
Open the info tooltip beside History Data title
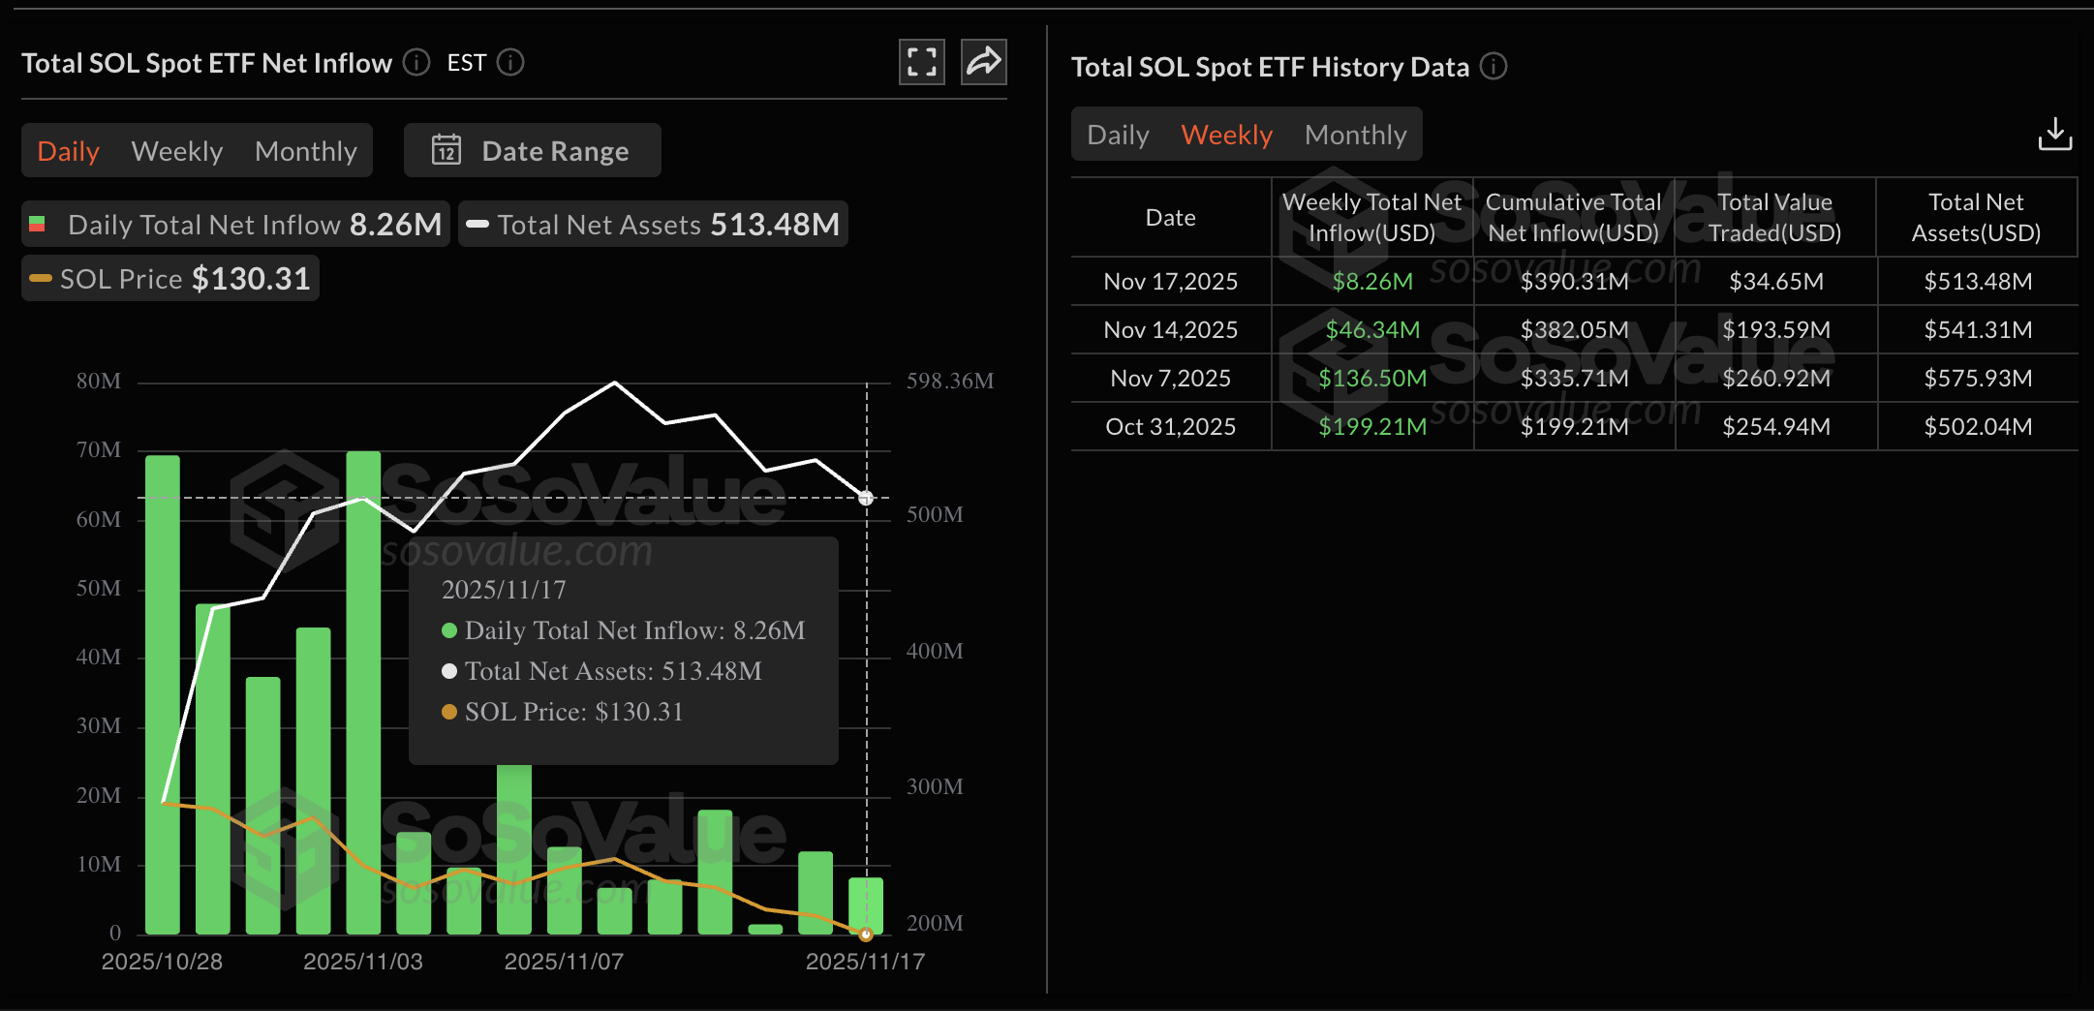(1494, 67)
